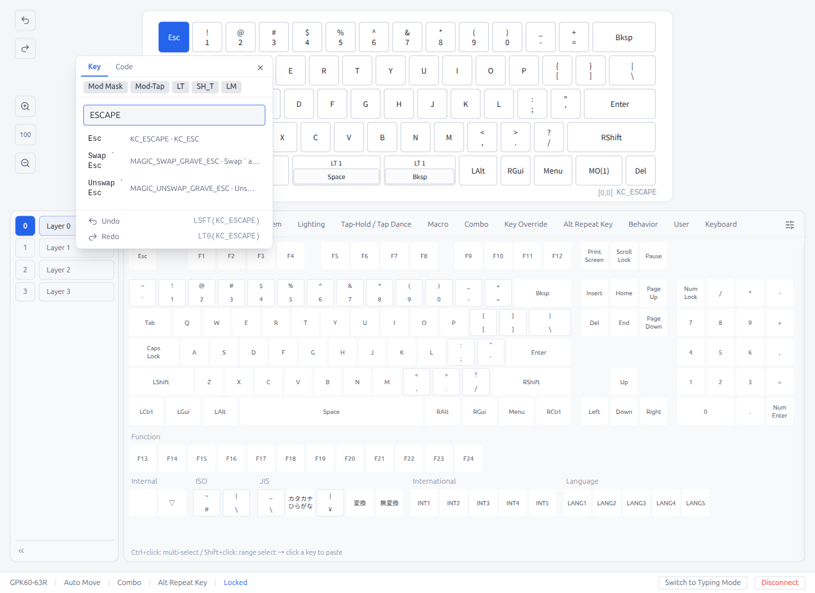Choose the Mod Mask chip
The image size is (815, 593).
click(106, 86)
